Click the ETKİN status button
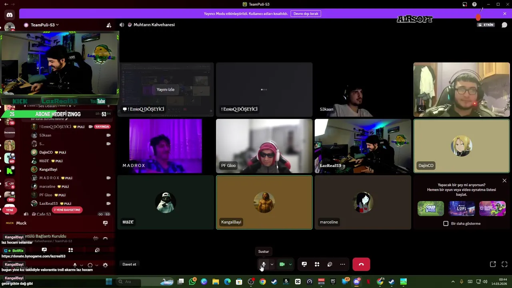This screenshot has height=288, width=512. (x=486, y=25)
